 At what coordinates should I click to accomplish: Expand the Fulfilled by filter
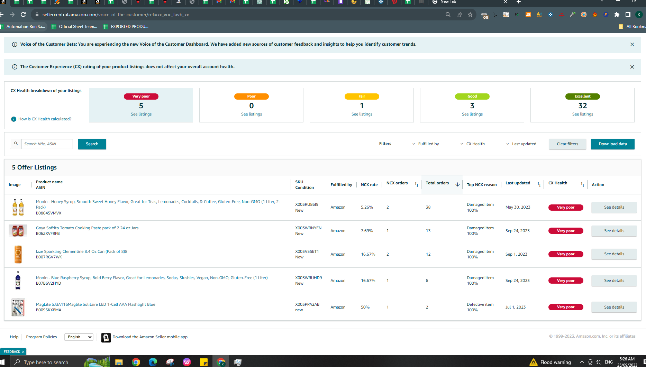click(x=426, y=144)
